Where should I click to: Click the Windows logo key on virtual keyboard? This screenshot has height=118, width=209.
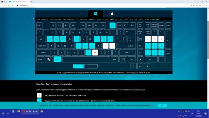pyautogui.click(x=49, y=59)
